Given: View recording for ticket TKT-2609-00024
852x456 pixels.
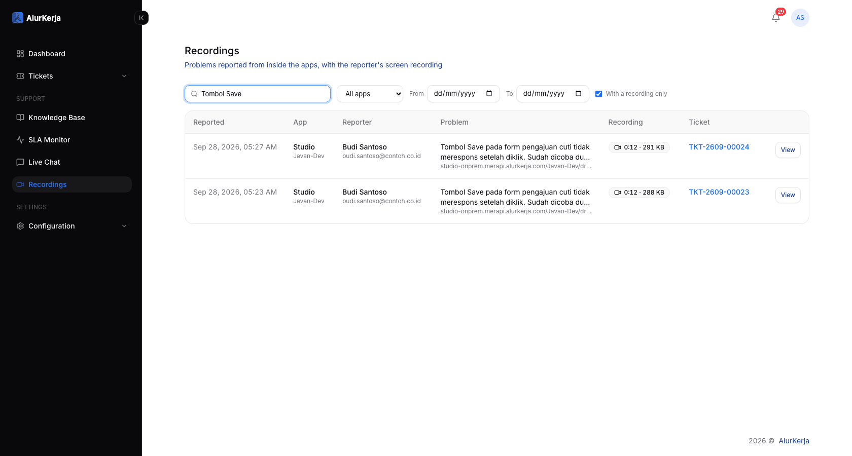Looking at the screenshot, I should 788,150.
